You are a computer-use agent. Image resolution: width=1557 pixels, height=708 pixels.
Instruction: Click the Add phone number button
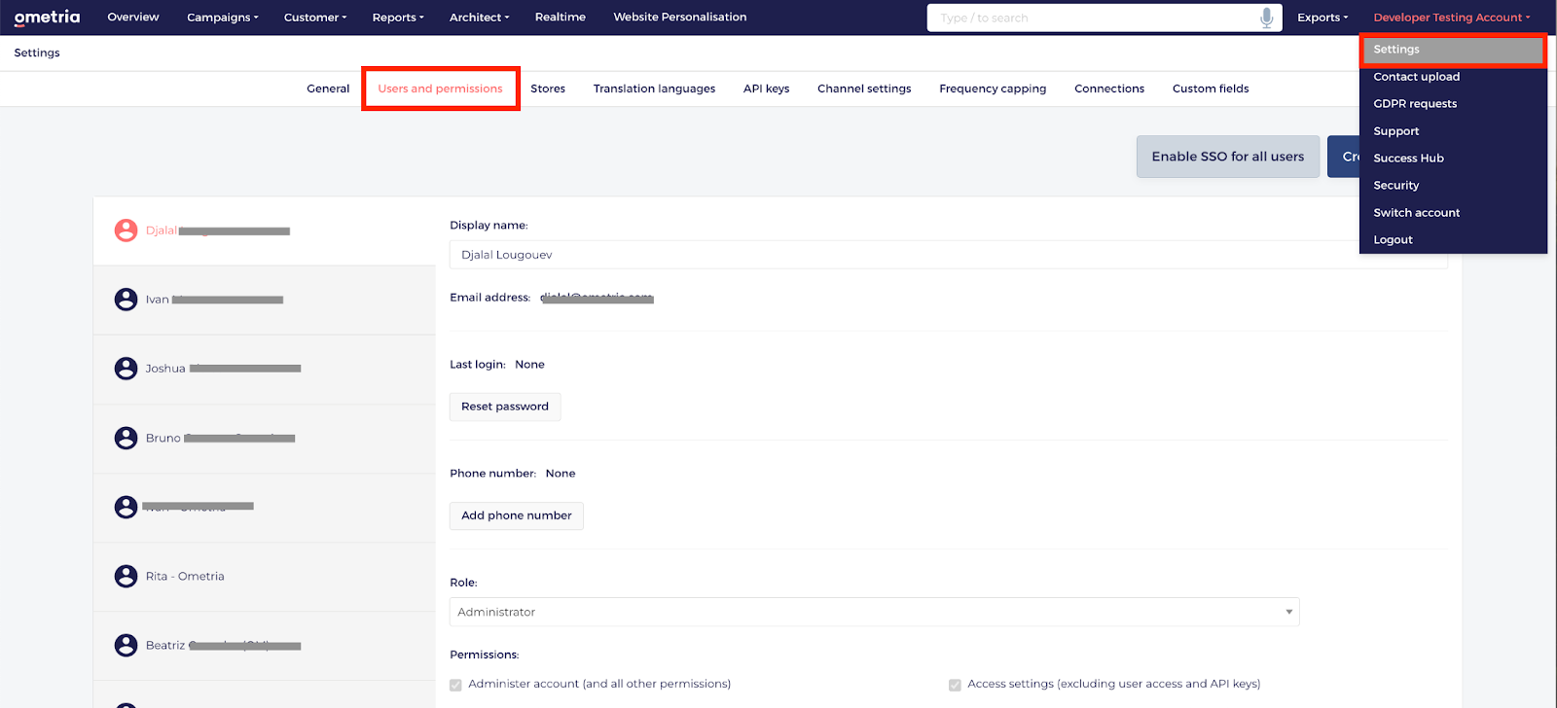coord(517,515)
